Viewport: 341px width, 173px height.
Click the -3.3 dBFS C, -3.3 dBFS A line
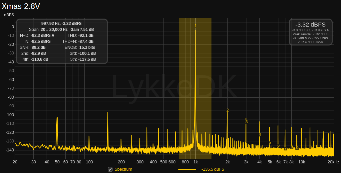pyautogui.click(x=310, y=30)
